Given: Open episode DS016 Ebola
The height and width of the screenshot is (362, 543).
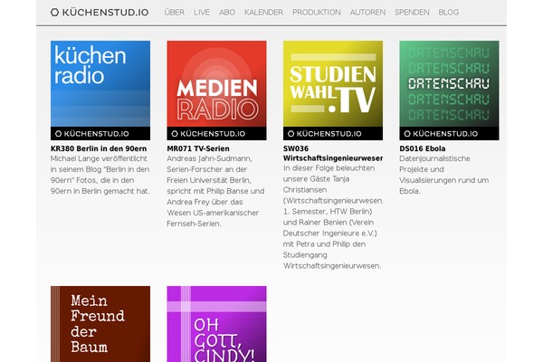Looking at the screenshot, I should [x=423, y=148].
